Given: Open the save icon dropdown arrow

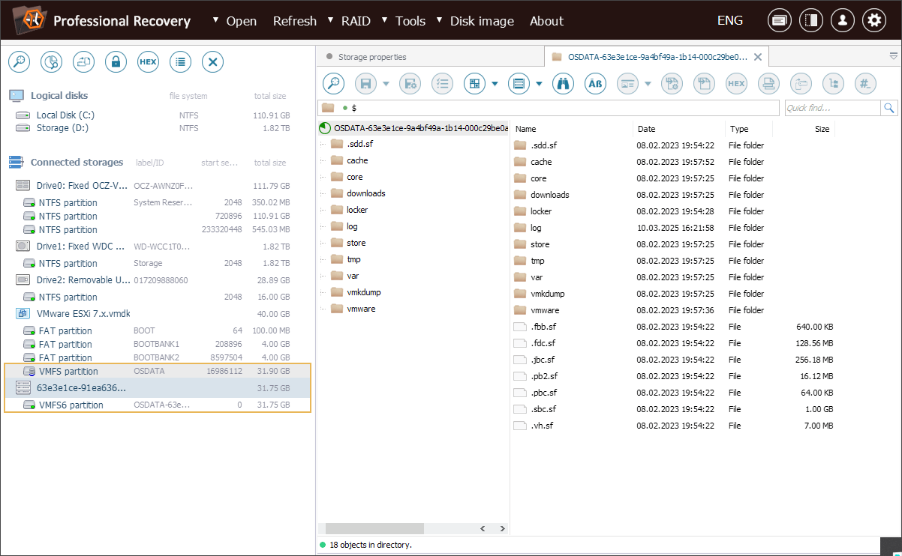Looking at the screenshot, I should (386, 84).
